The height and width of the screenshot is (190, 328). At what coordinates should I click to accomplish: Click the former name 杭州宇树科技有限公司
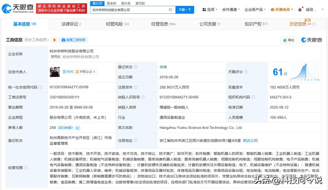tap(81, 57)
